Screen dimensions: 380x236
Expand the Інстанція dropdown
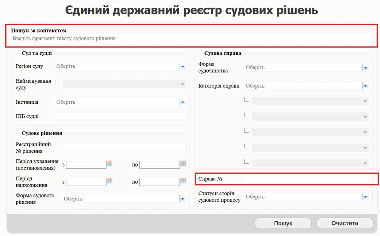click(182, 102)
